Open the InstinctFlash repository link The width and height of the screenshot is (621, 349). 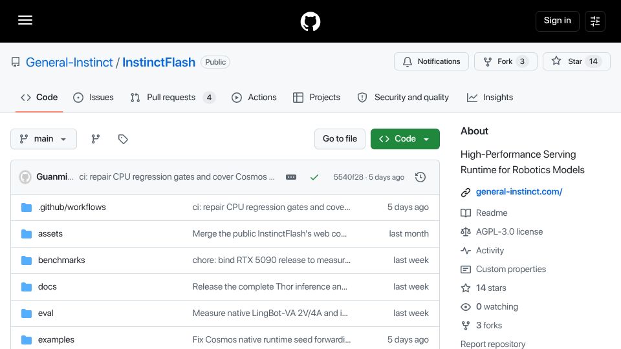159,62
